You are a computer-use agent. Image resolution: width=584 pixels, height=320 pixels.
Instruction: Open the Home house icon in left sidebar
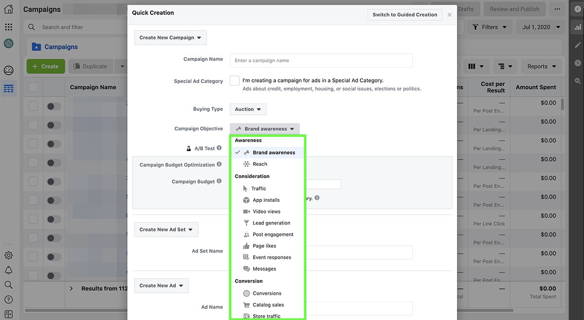[x=9, y=8]
